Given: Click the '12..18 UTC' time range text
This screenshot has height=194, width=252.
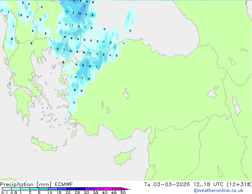Looking at the screenshot, I should click(208, 184).
